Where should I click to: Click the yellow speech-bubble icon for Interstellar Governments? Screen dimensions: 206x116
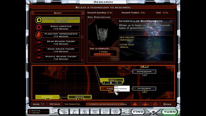point(39,20)
